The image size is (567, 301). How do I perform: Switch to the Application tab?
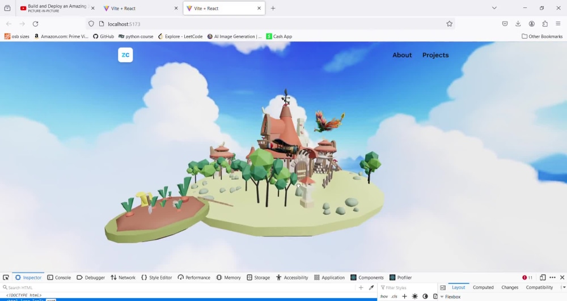click(329, 278)
